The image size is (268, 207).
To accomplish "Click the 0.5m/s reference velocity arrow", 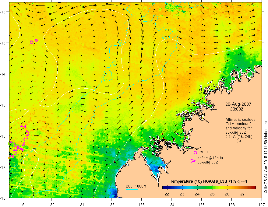I will [235, 141].
